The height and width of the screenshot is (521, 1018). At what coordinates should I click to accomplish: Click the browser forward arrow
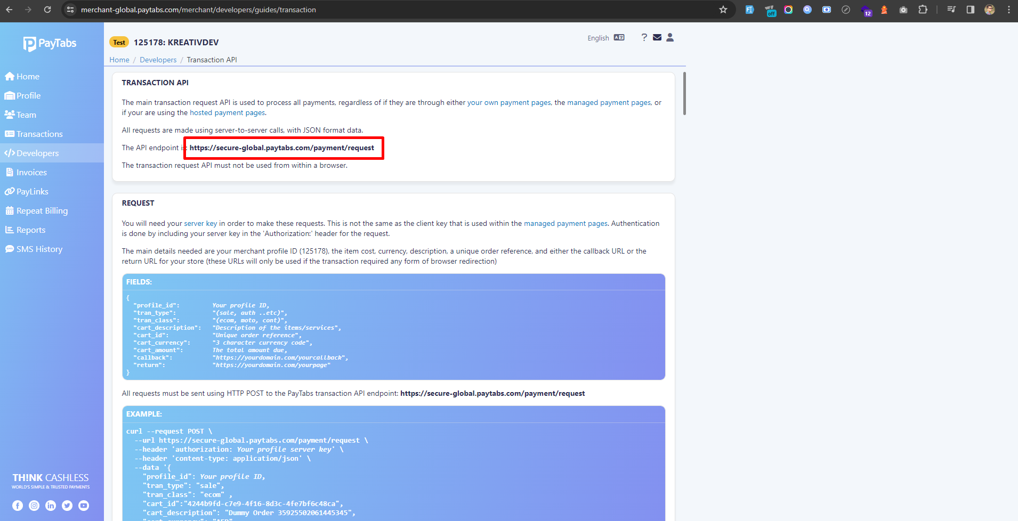coord(28,10)
